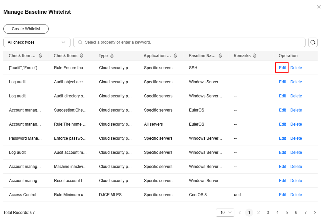Go to page 2
This screenshot has height=221, width=325.
coord(259,213)
